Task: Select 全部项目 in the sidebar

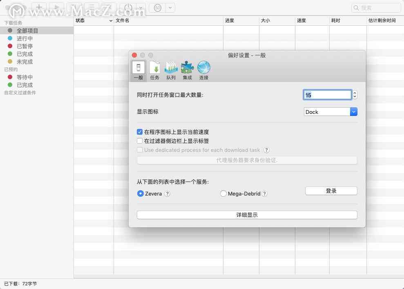Action: click(37, 31)
